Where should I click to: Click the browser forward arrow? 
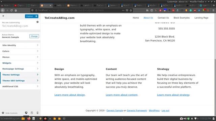pyautogui.click(x=7, y=10)
